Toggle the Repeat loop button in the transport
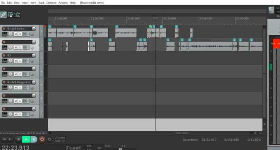The height and width of the screenshot is (150, 280). click(x=49, y=139)
